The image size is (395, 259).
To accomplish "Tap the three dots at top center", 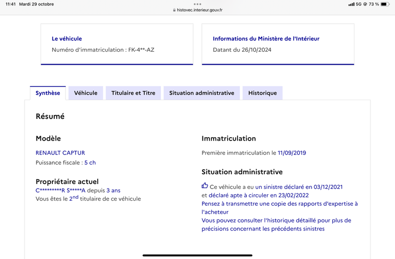I will (x=197, y=4).
